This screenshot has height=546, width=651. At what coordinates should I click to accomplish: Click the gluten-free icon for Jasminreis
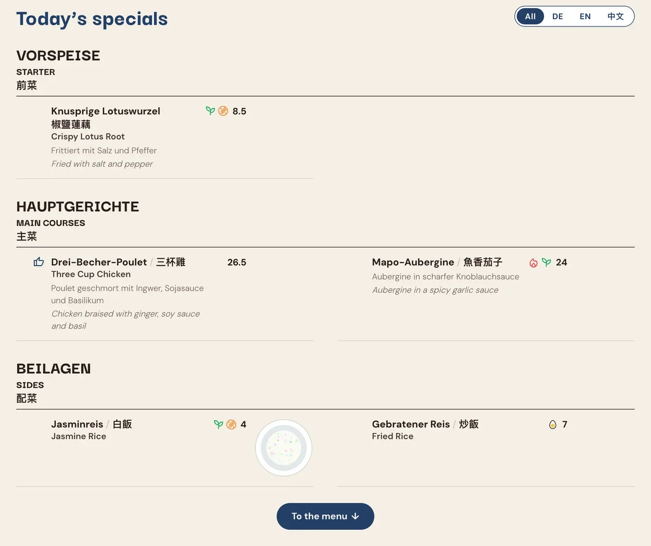pyautogui.click(x=231, y=424)
